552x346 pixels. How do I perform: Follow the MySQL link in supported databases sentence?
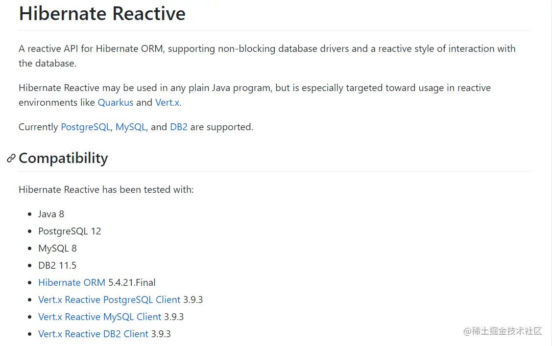(130, 127)
